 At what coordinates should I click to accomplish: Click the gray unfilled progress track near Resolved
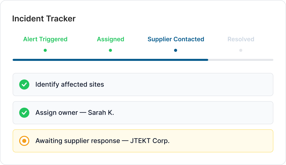click(x=240, y=60)
